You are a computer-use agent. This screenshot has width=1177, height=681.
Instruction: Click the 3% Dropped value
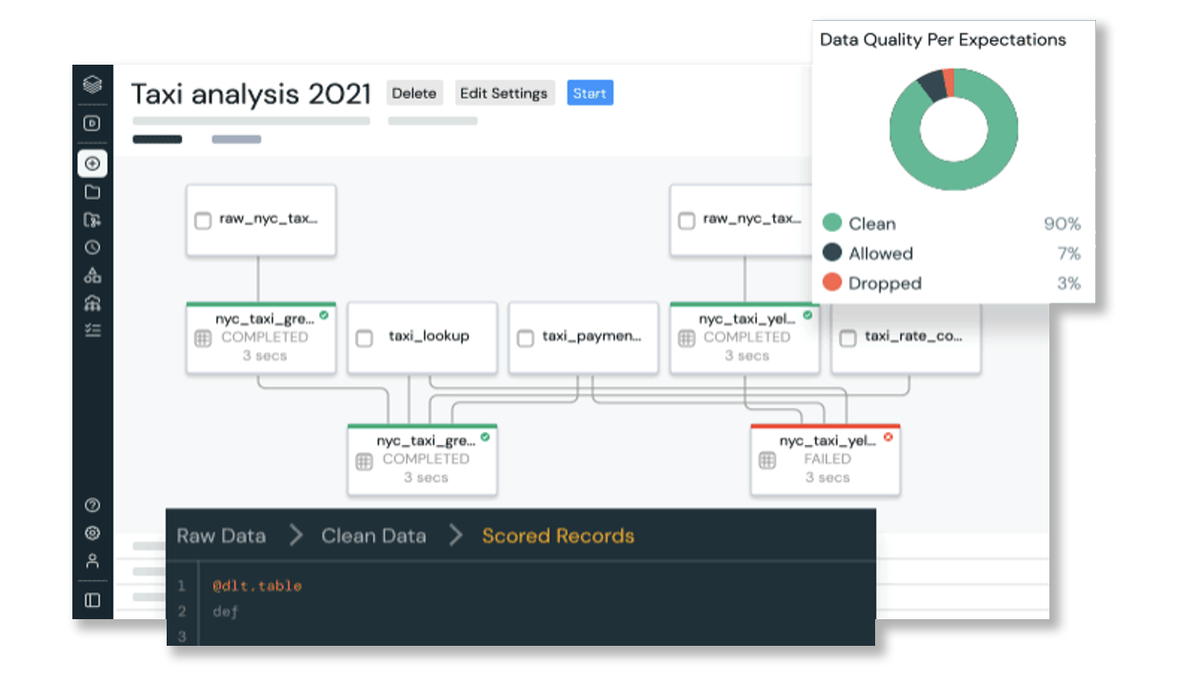tap(1068, 282)
